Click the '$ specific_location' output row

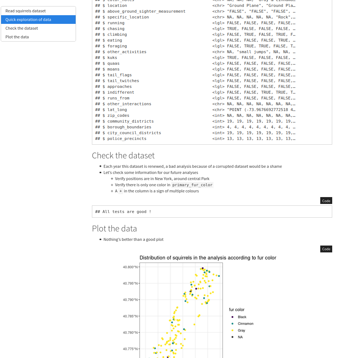point(195,17)
